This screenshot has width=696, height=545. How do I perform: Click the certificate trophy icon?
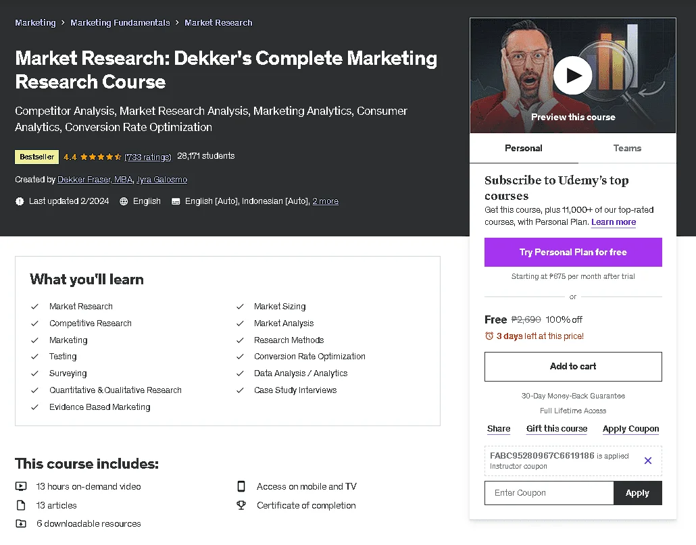click(x=241, y=505)
